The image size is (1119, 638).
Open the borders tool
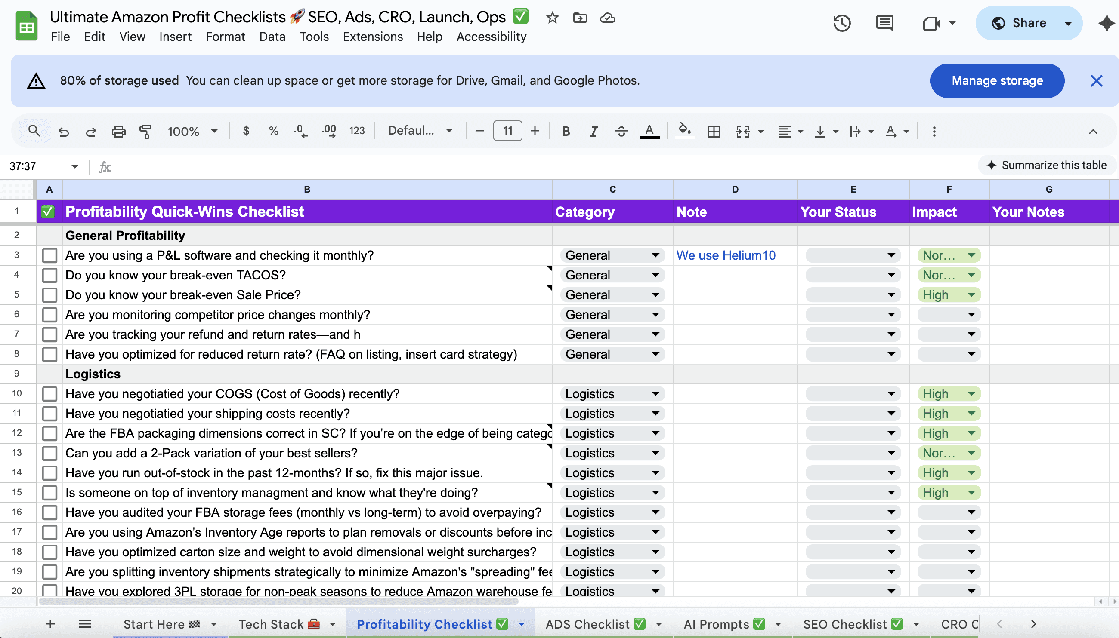[714, 131]
